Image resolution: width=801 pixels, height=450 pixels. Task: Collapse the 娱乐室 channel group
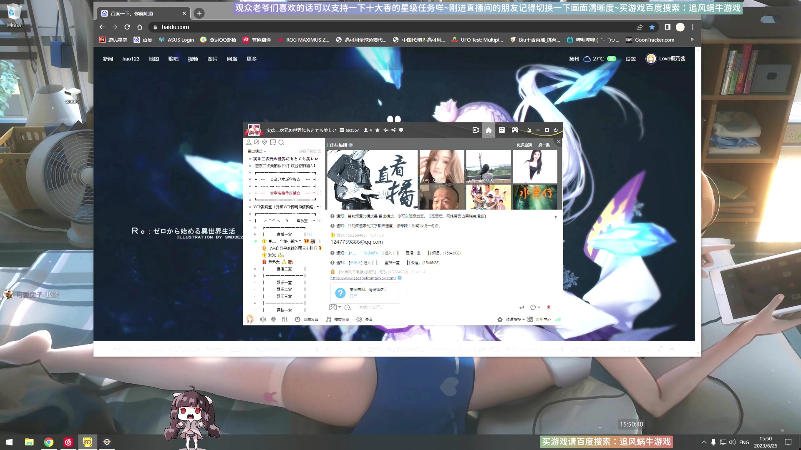pos(250,221)
